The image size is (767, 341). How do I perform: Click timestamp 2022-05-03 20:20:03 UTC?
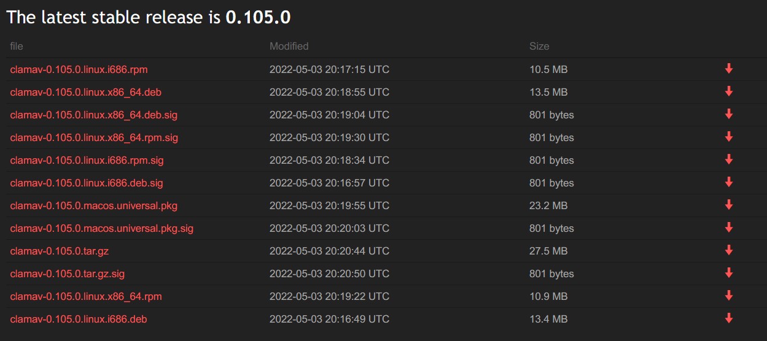point(329,228)
